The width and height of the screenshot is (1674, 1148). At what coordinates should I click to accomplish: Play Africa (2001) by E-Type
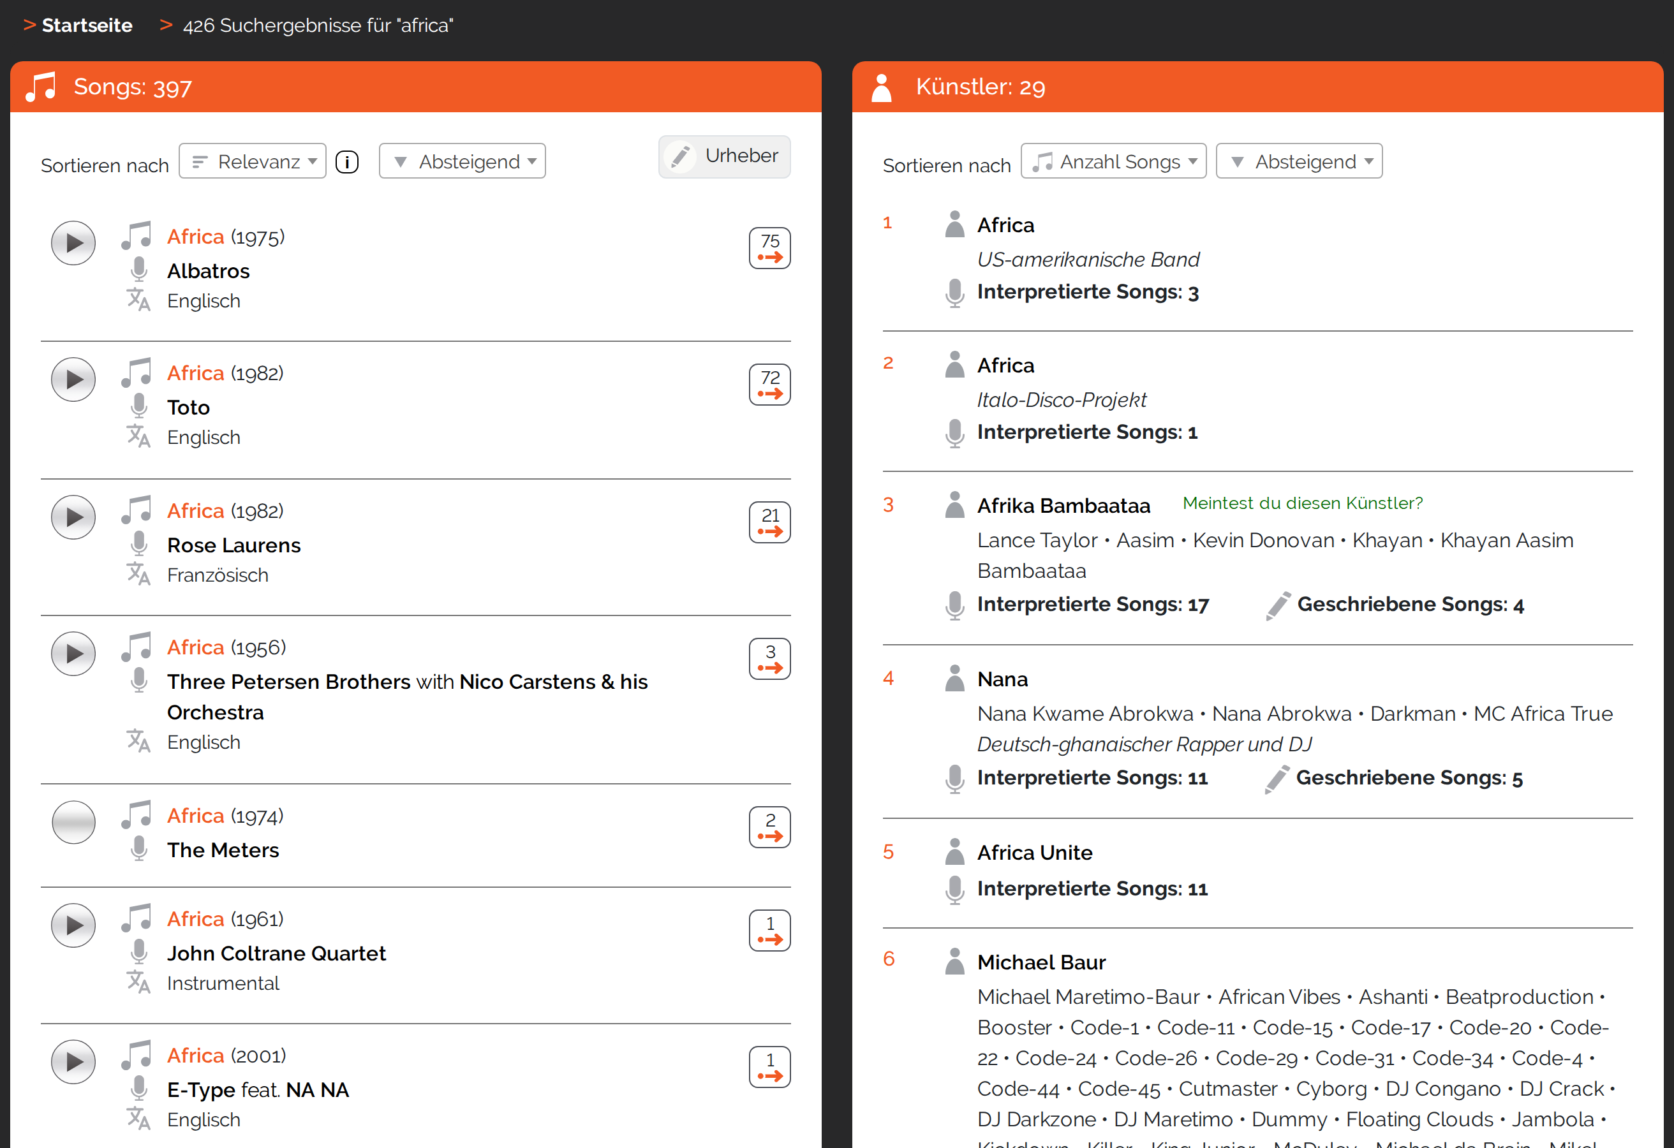point(73,1061)
